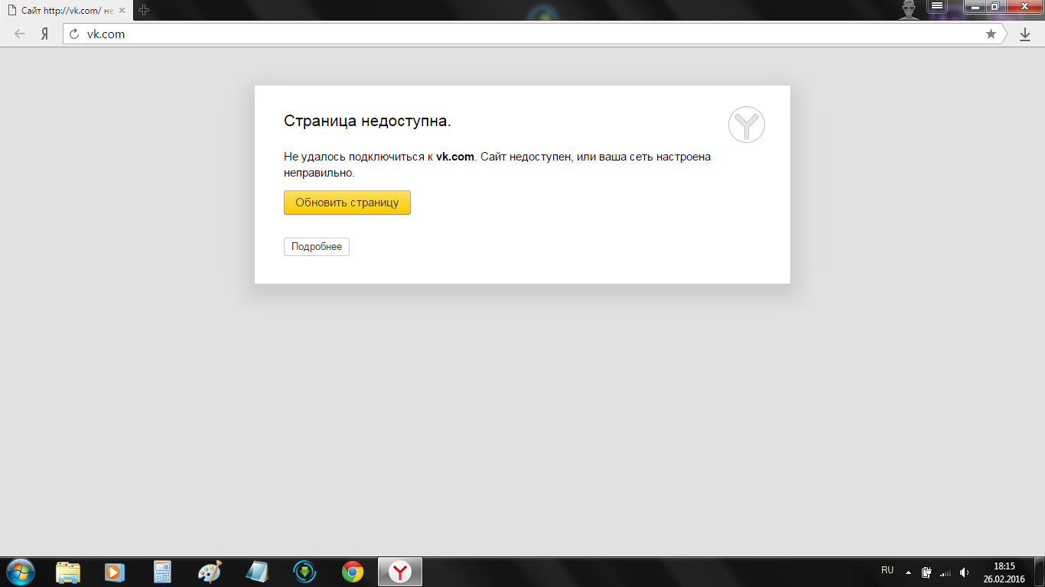Reload the page using the refresh icon
The width and height of the screenshot is (1045, 587).
point(74,34)
